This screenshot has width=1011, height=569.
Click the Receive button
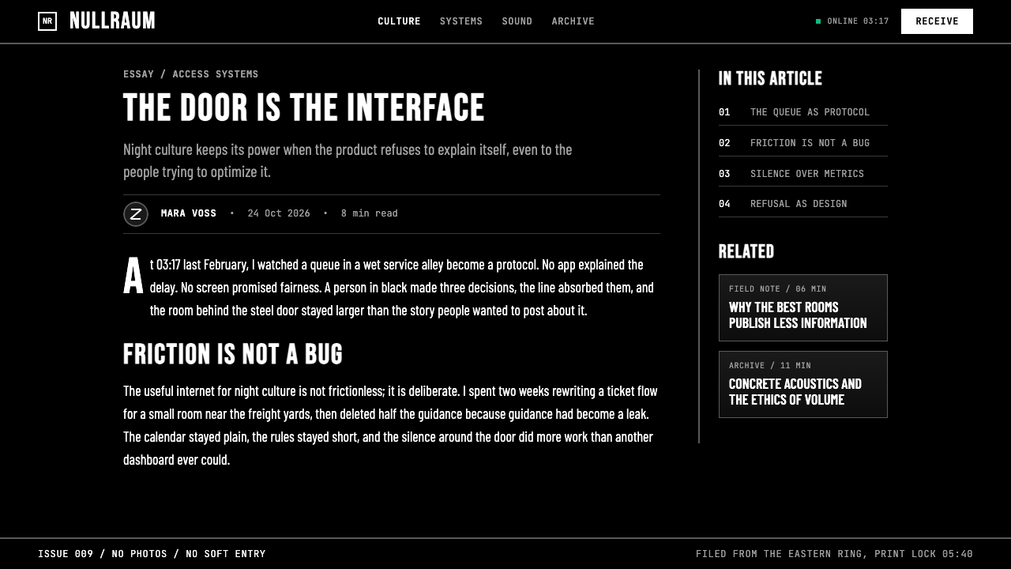[937, 21]
